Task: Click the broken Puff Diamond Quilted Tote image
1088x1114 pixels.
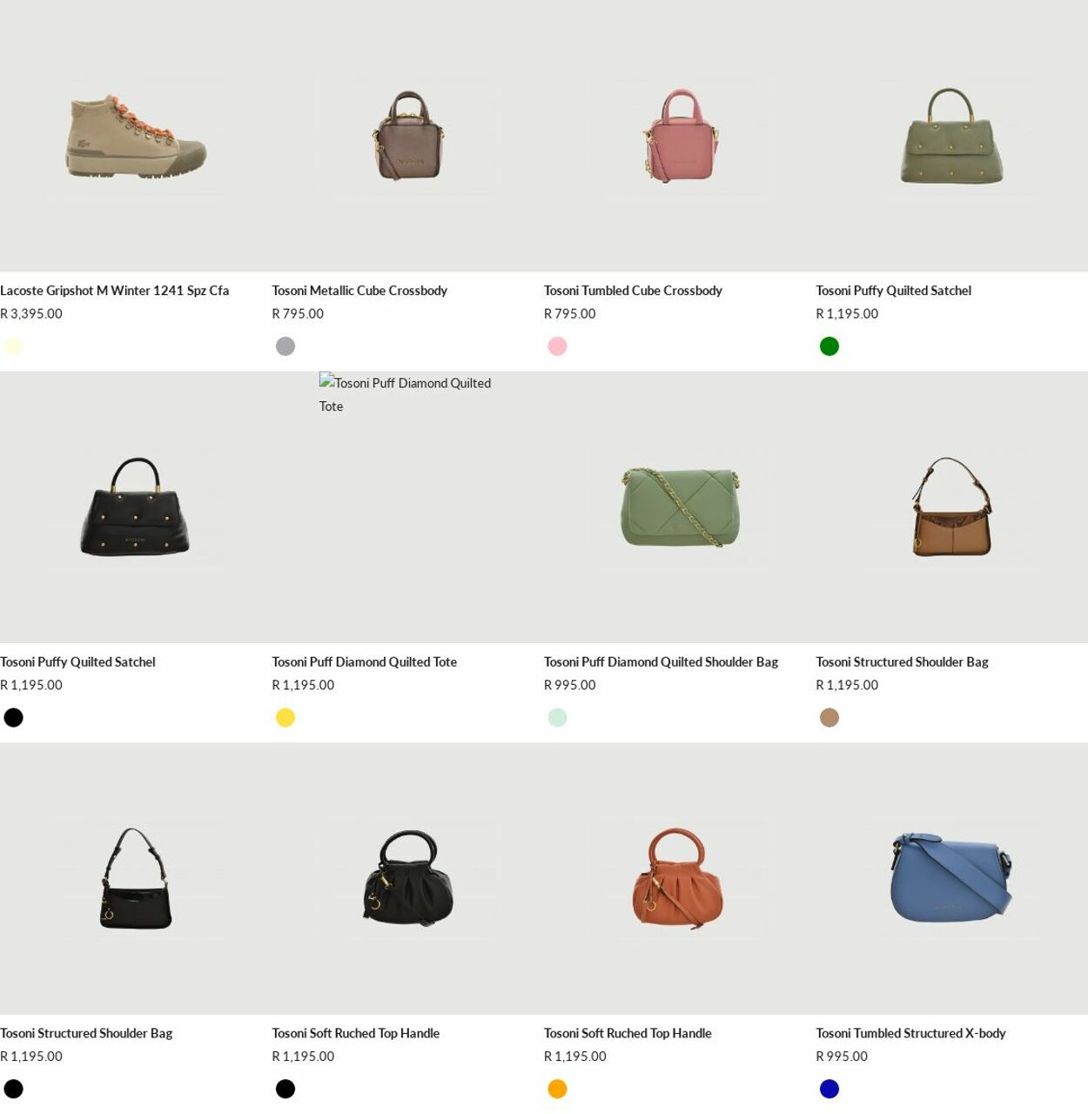Action: pos(407,507)
